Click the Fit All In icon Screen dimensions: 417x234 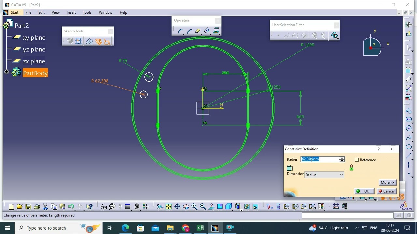[x=168, y=207]
